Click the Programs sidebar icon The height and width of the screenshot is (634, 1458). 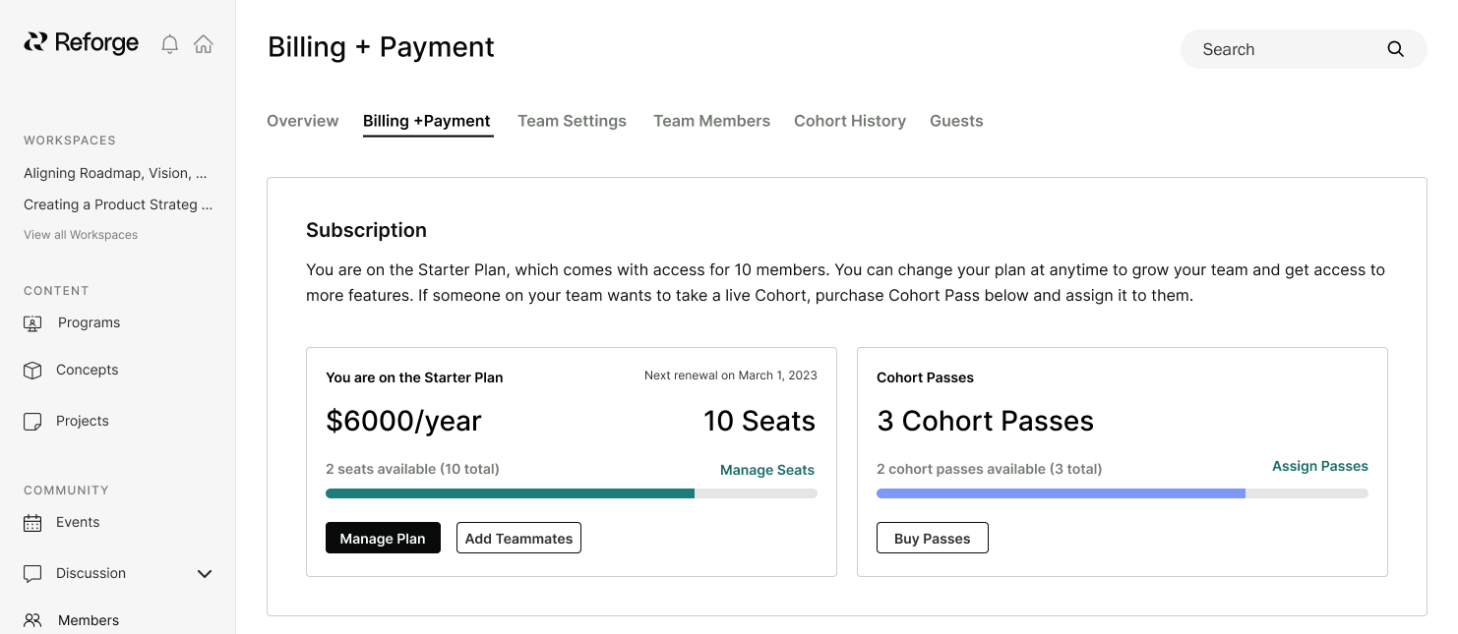32,323
